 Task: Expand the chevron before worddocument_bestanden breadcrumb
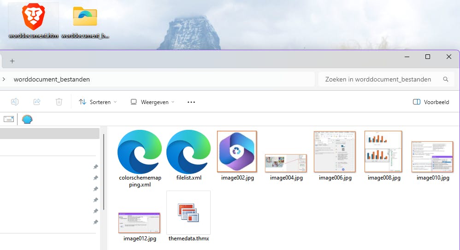4,79
